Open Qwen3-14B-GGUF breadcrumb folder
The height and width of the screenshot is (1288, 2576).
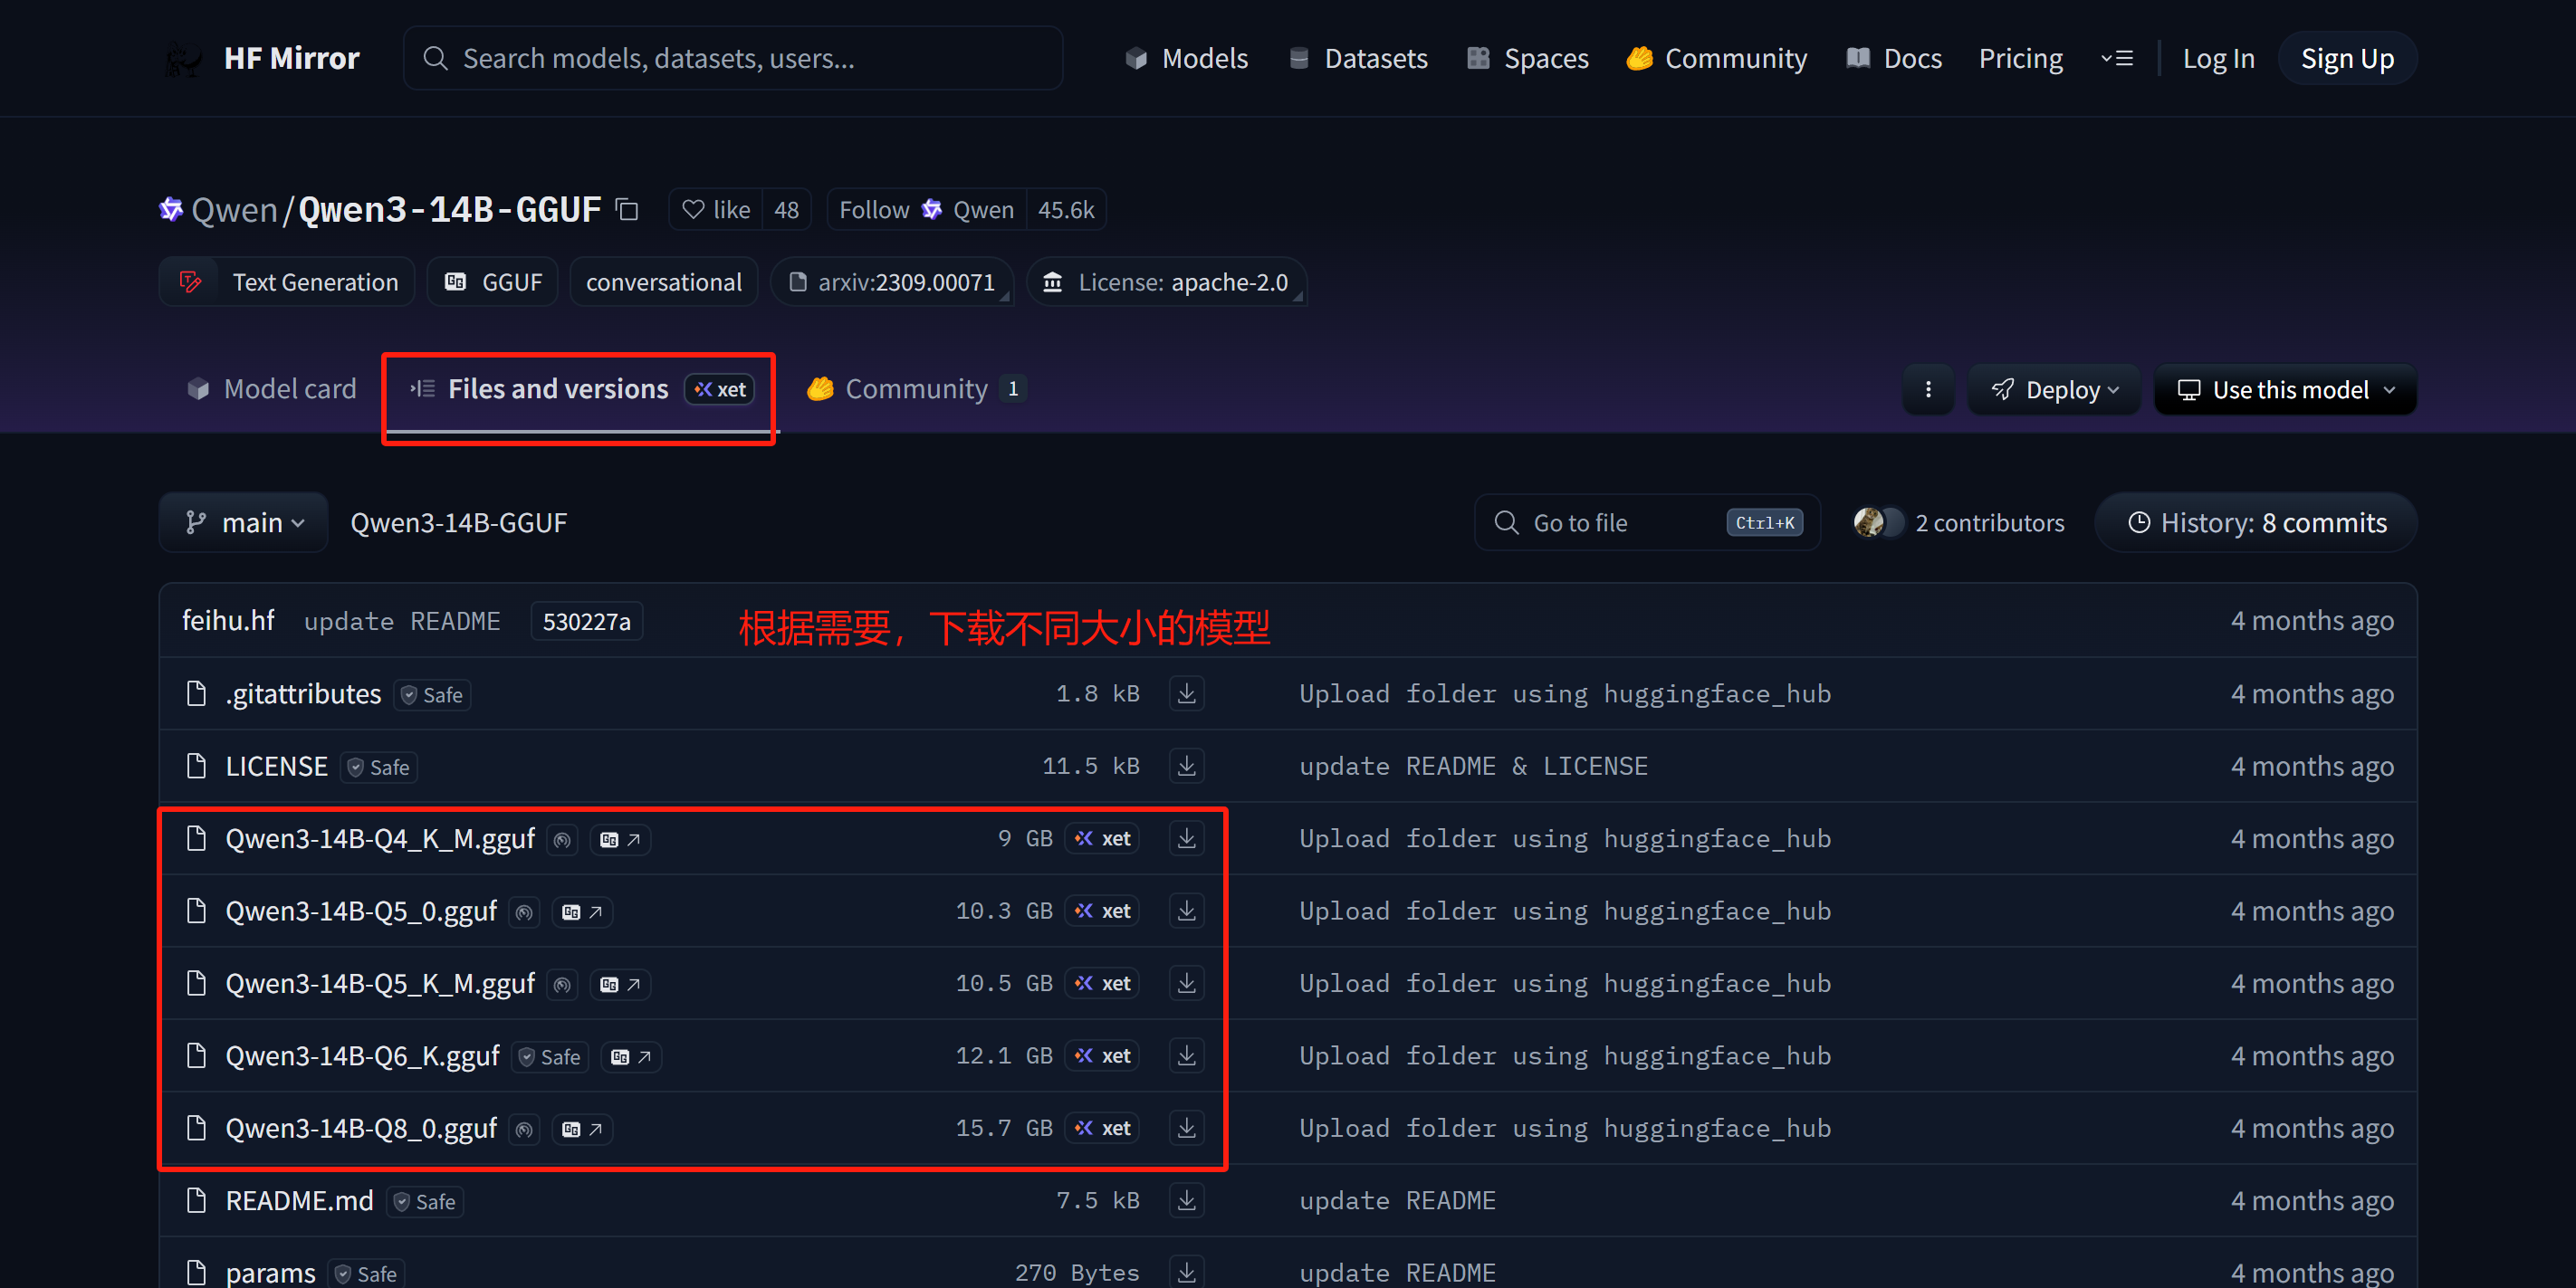coord(458,523)
